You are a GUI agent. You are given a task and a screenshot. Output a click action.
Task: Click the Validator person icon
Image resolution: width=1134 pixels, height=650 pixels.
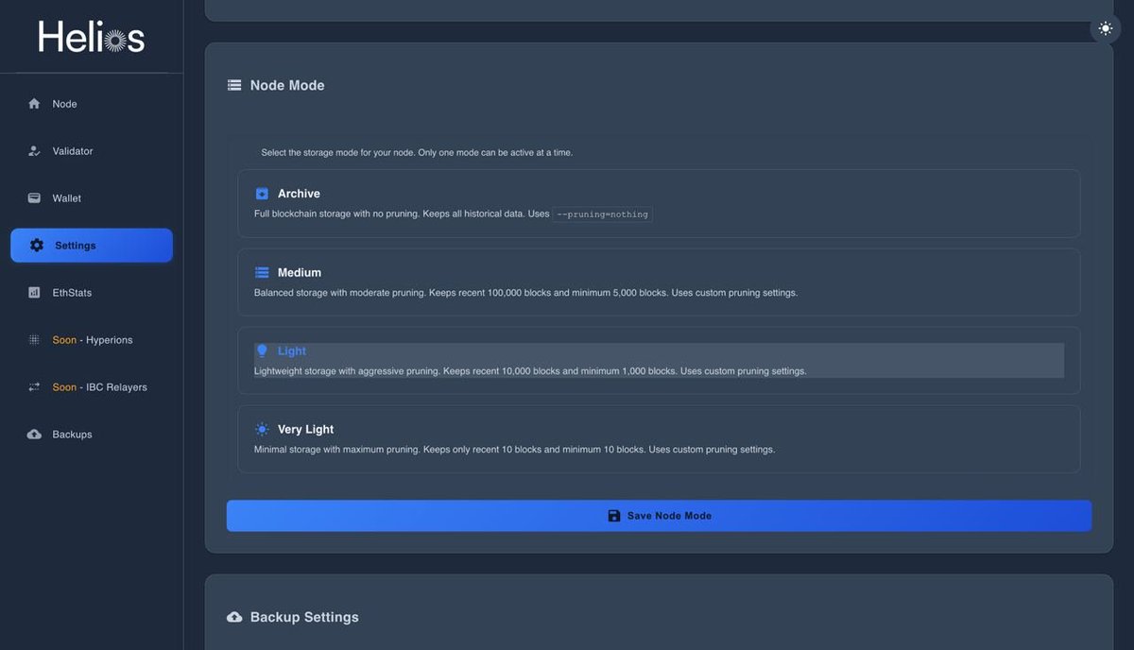pos(35,151)
